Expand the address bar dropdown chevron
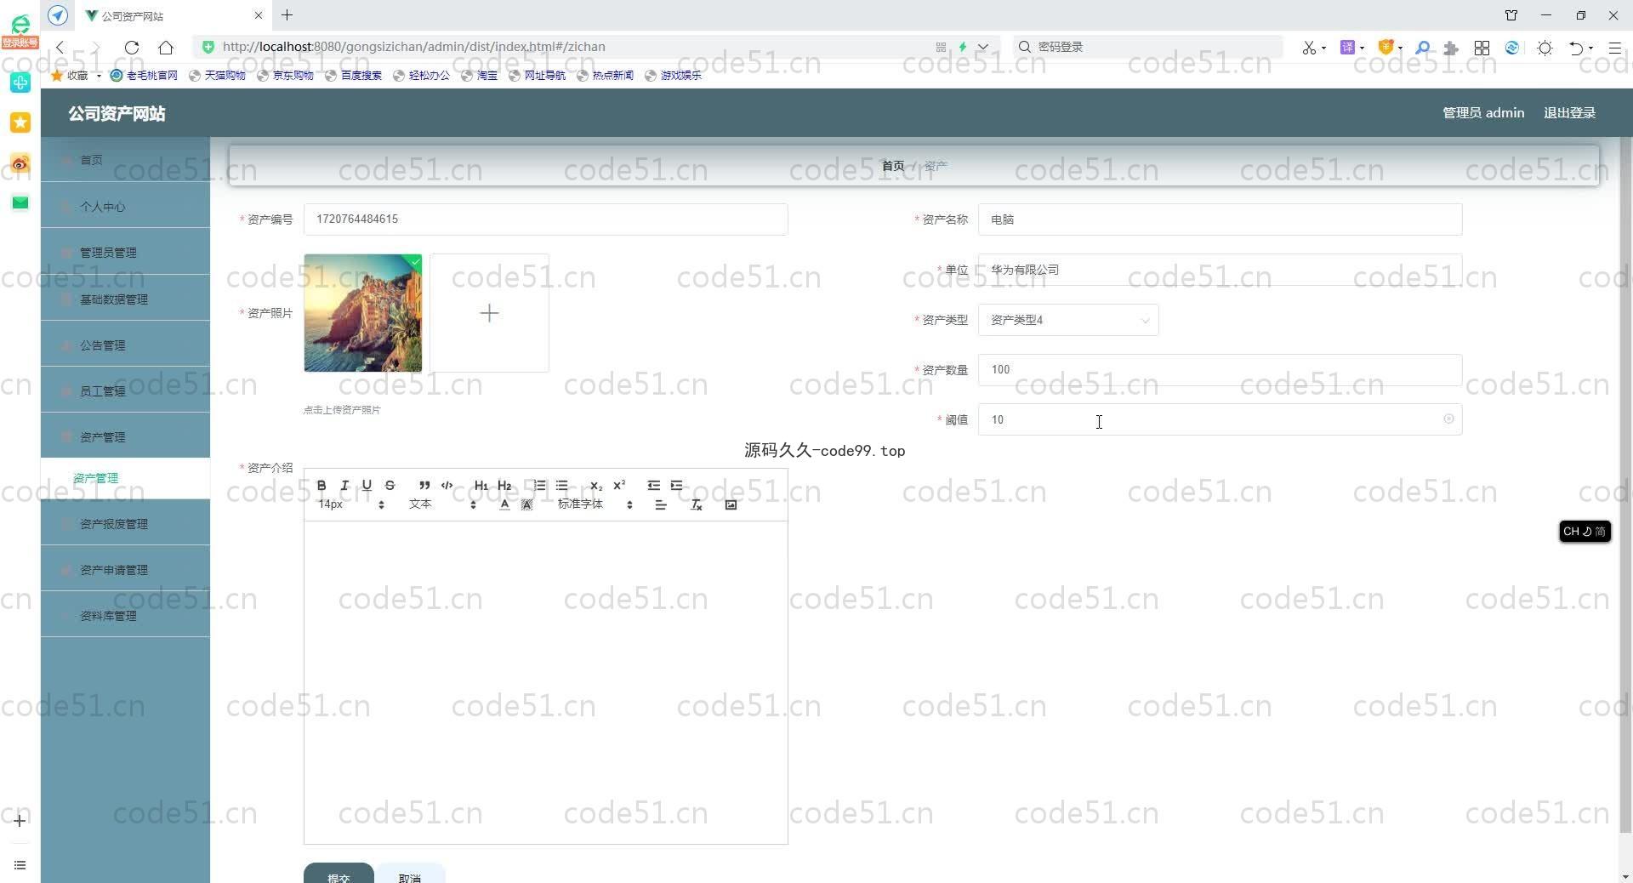Viewport: 1633px width, 883px height. point(983,47)
